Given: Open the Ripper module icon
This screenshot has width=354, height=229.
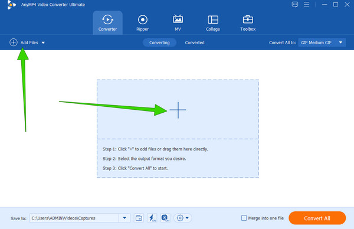Looking at the screenshot, I should tap(142, 20).
